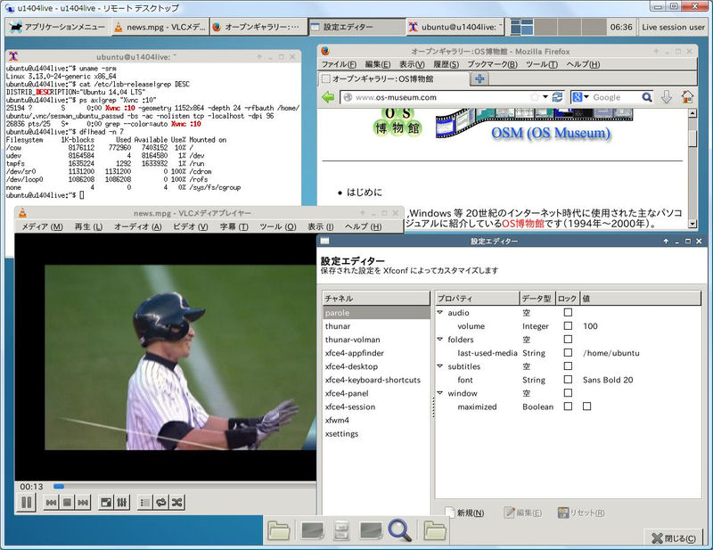Image resolution: width=713 pixels, height=550 pixels.
Task: Switch to the terminal taskbar button
Action: tap(455, 27)
